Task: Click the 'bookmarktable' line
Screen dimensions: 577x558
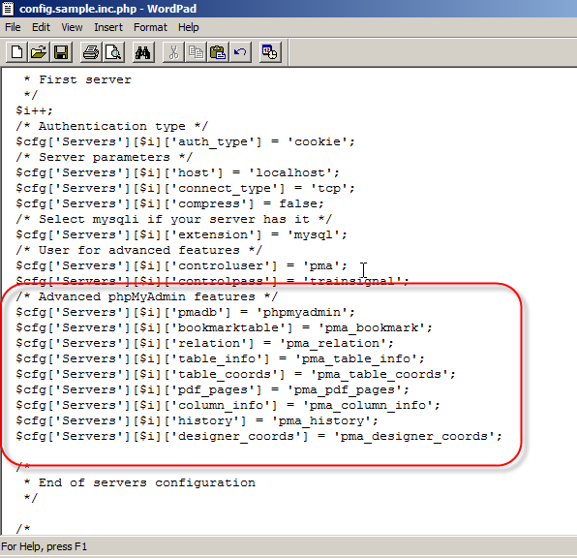Action: pos(224,327)
